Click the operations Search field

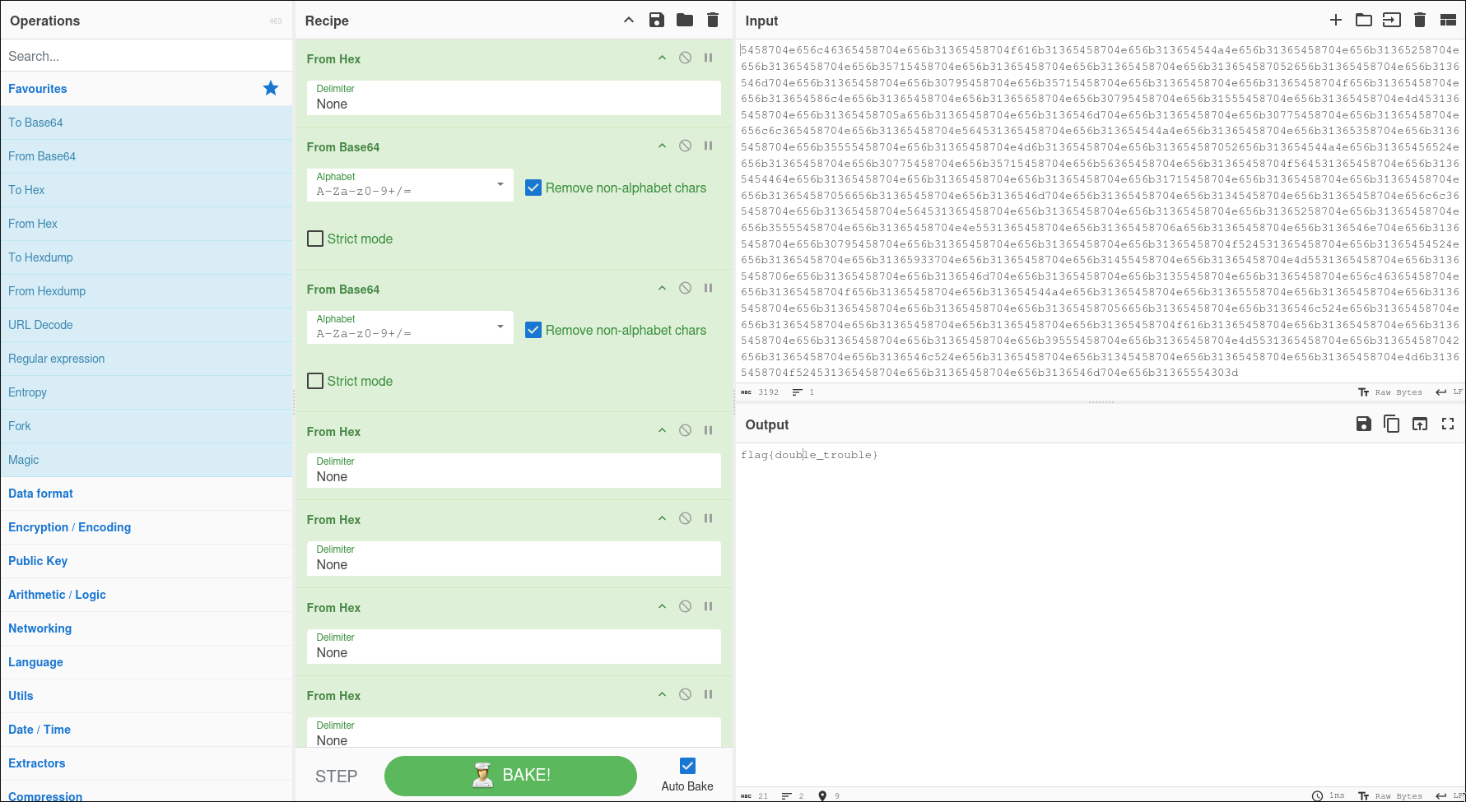147,56
